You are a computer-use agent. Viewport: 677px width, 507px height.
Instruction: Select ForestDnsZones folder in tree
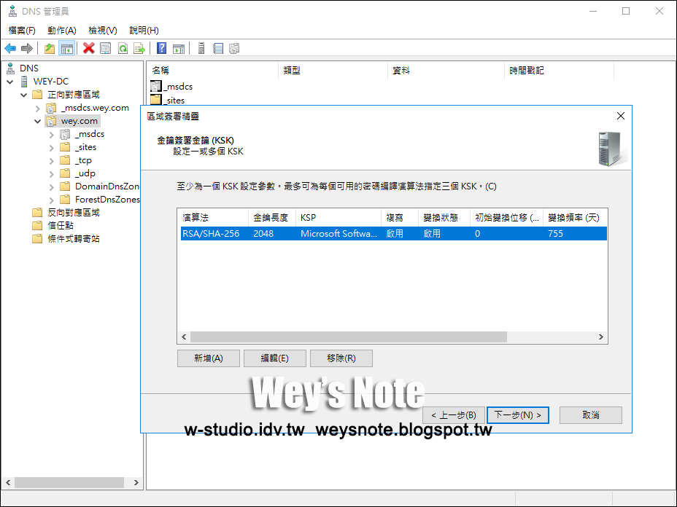107,199
